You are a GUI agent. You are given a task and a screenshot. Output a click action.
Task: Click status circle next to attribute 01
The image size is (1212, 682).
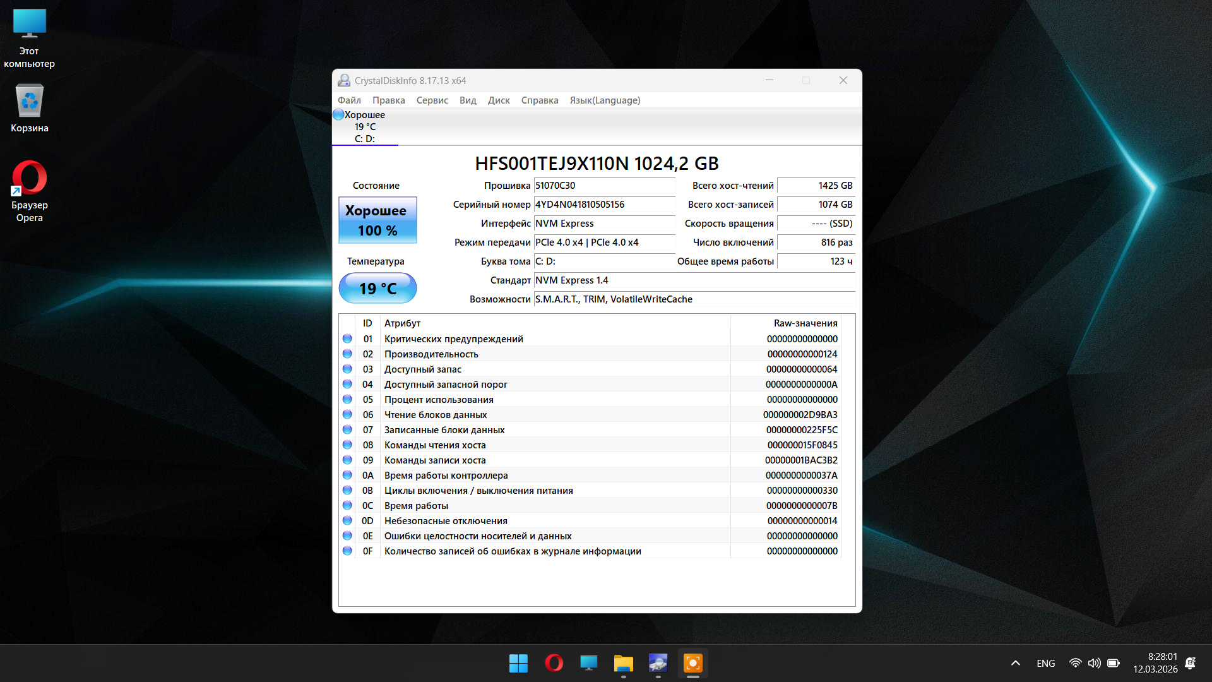(347, 339)
